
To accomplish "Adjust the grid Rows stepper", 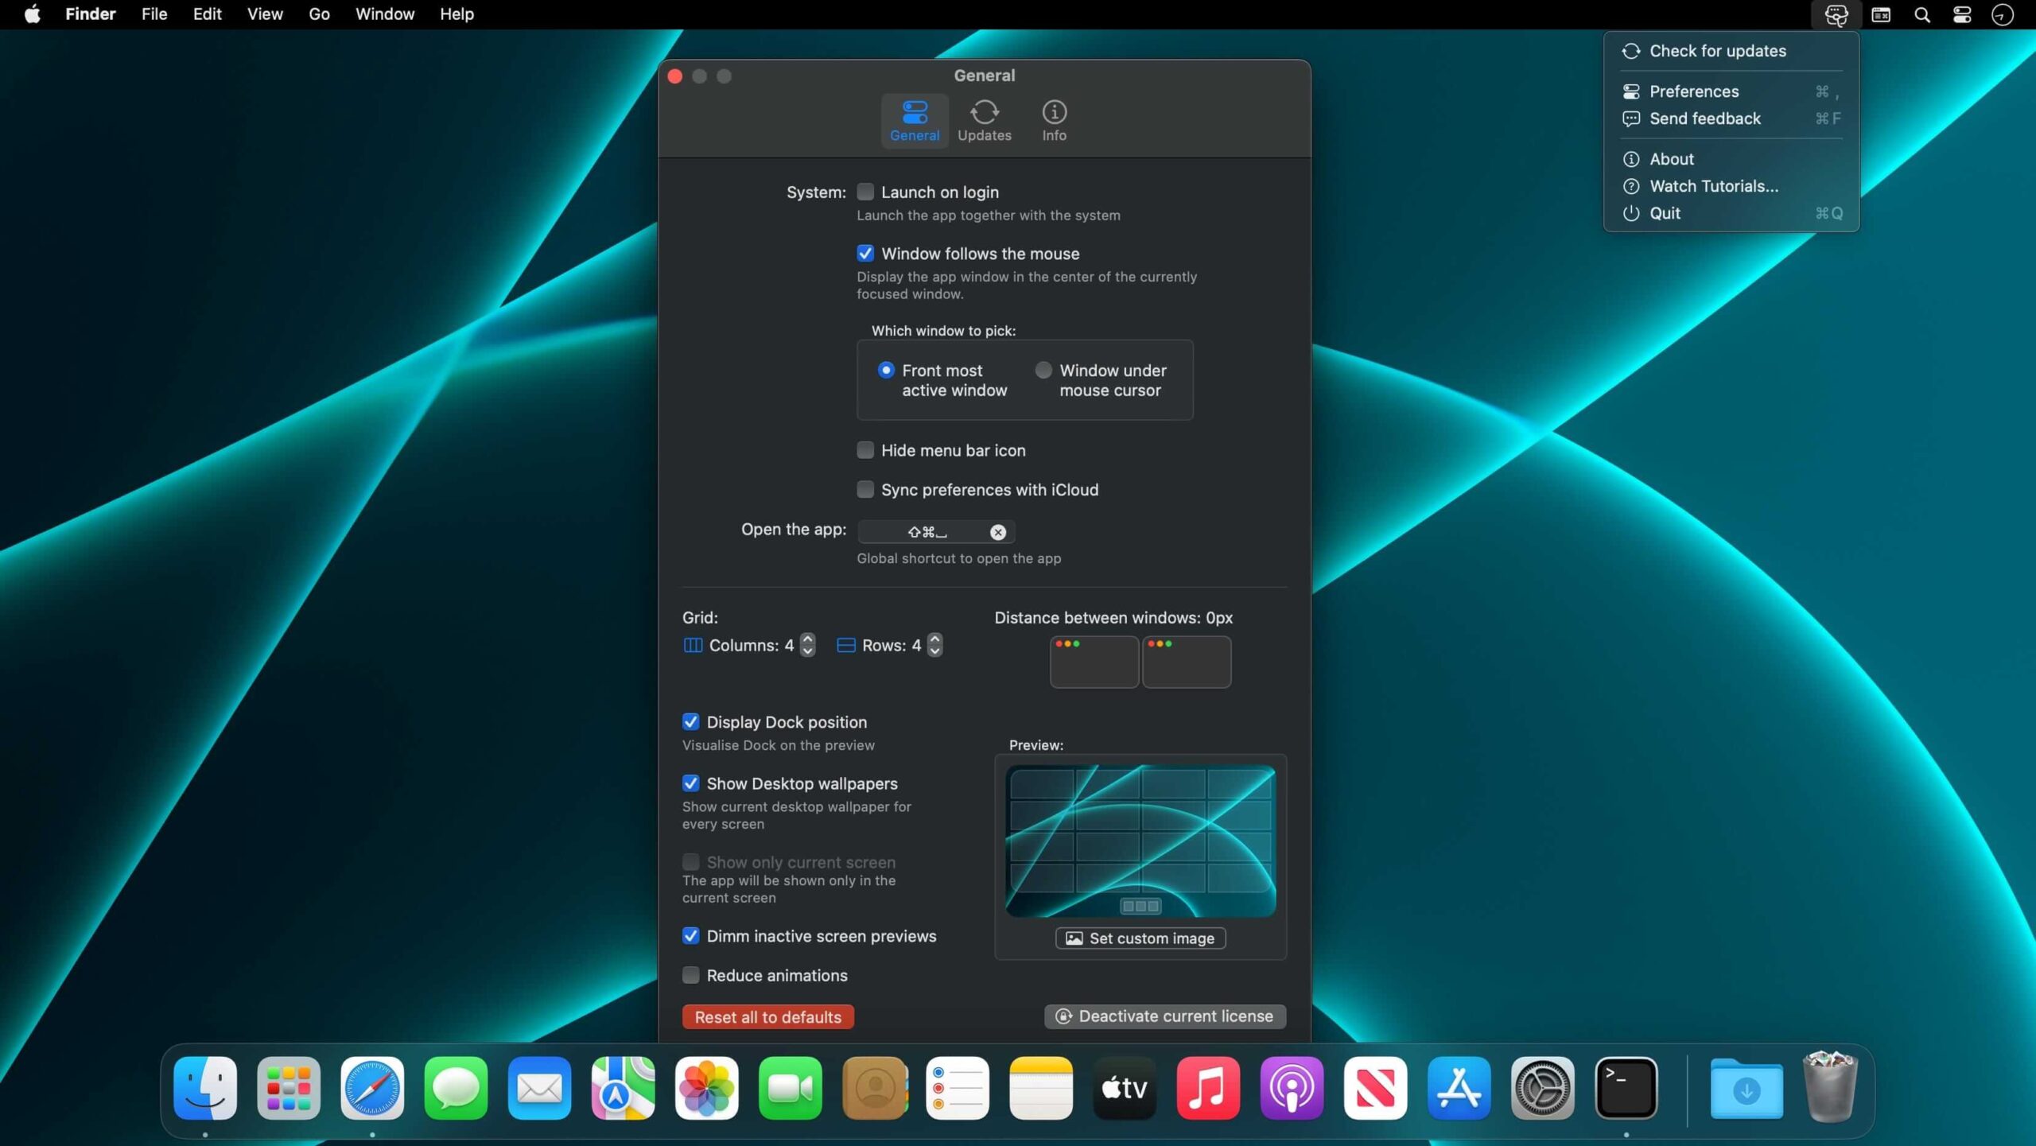I will click(934, 645).
